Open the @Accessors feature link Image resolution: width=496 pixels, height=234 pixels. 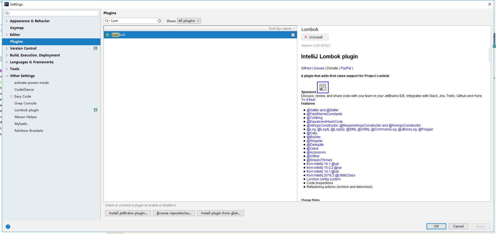tap(316, 152)
